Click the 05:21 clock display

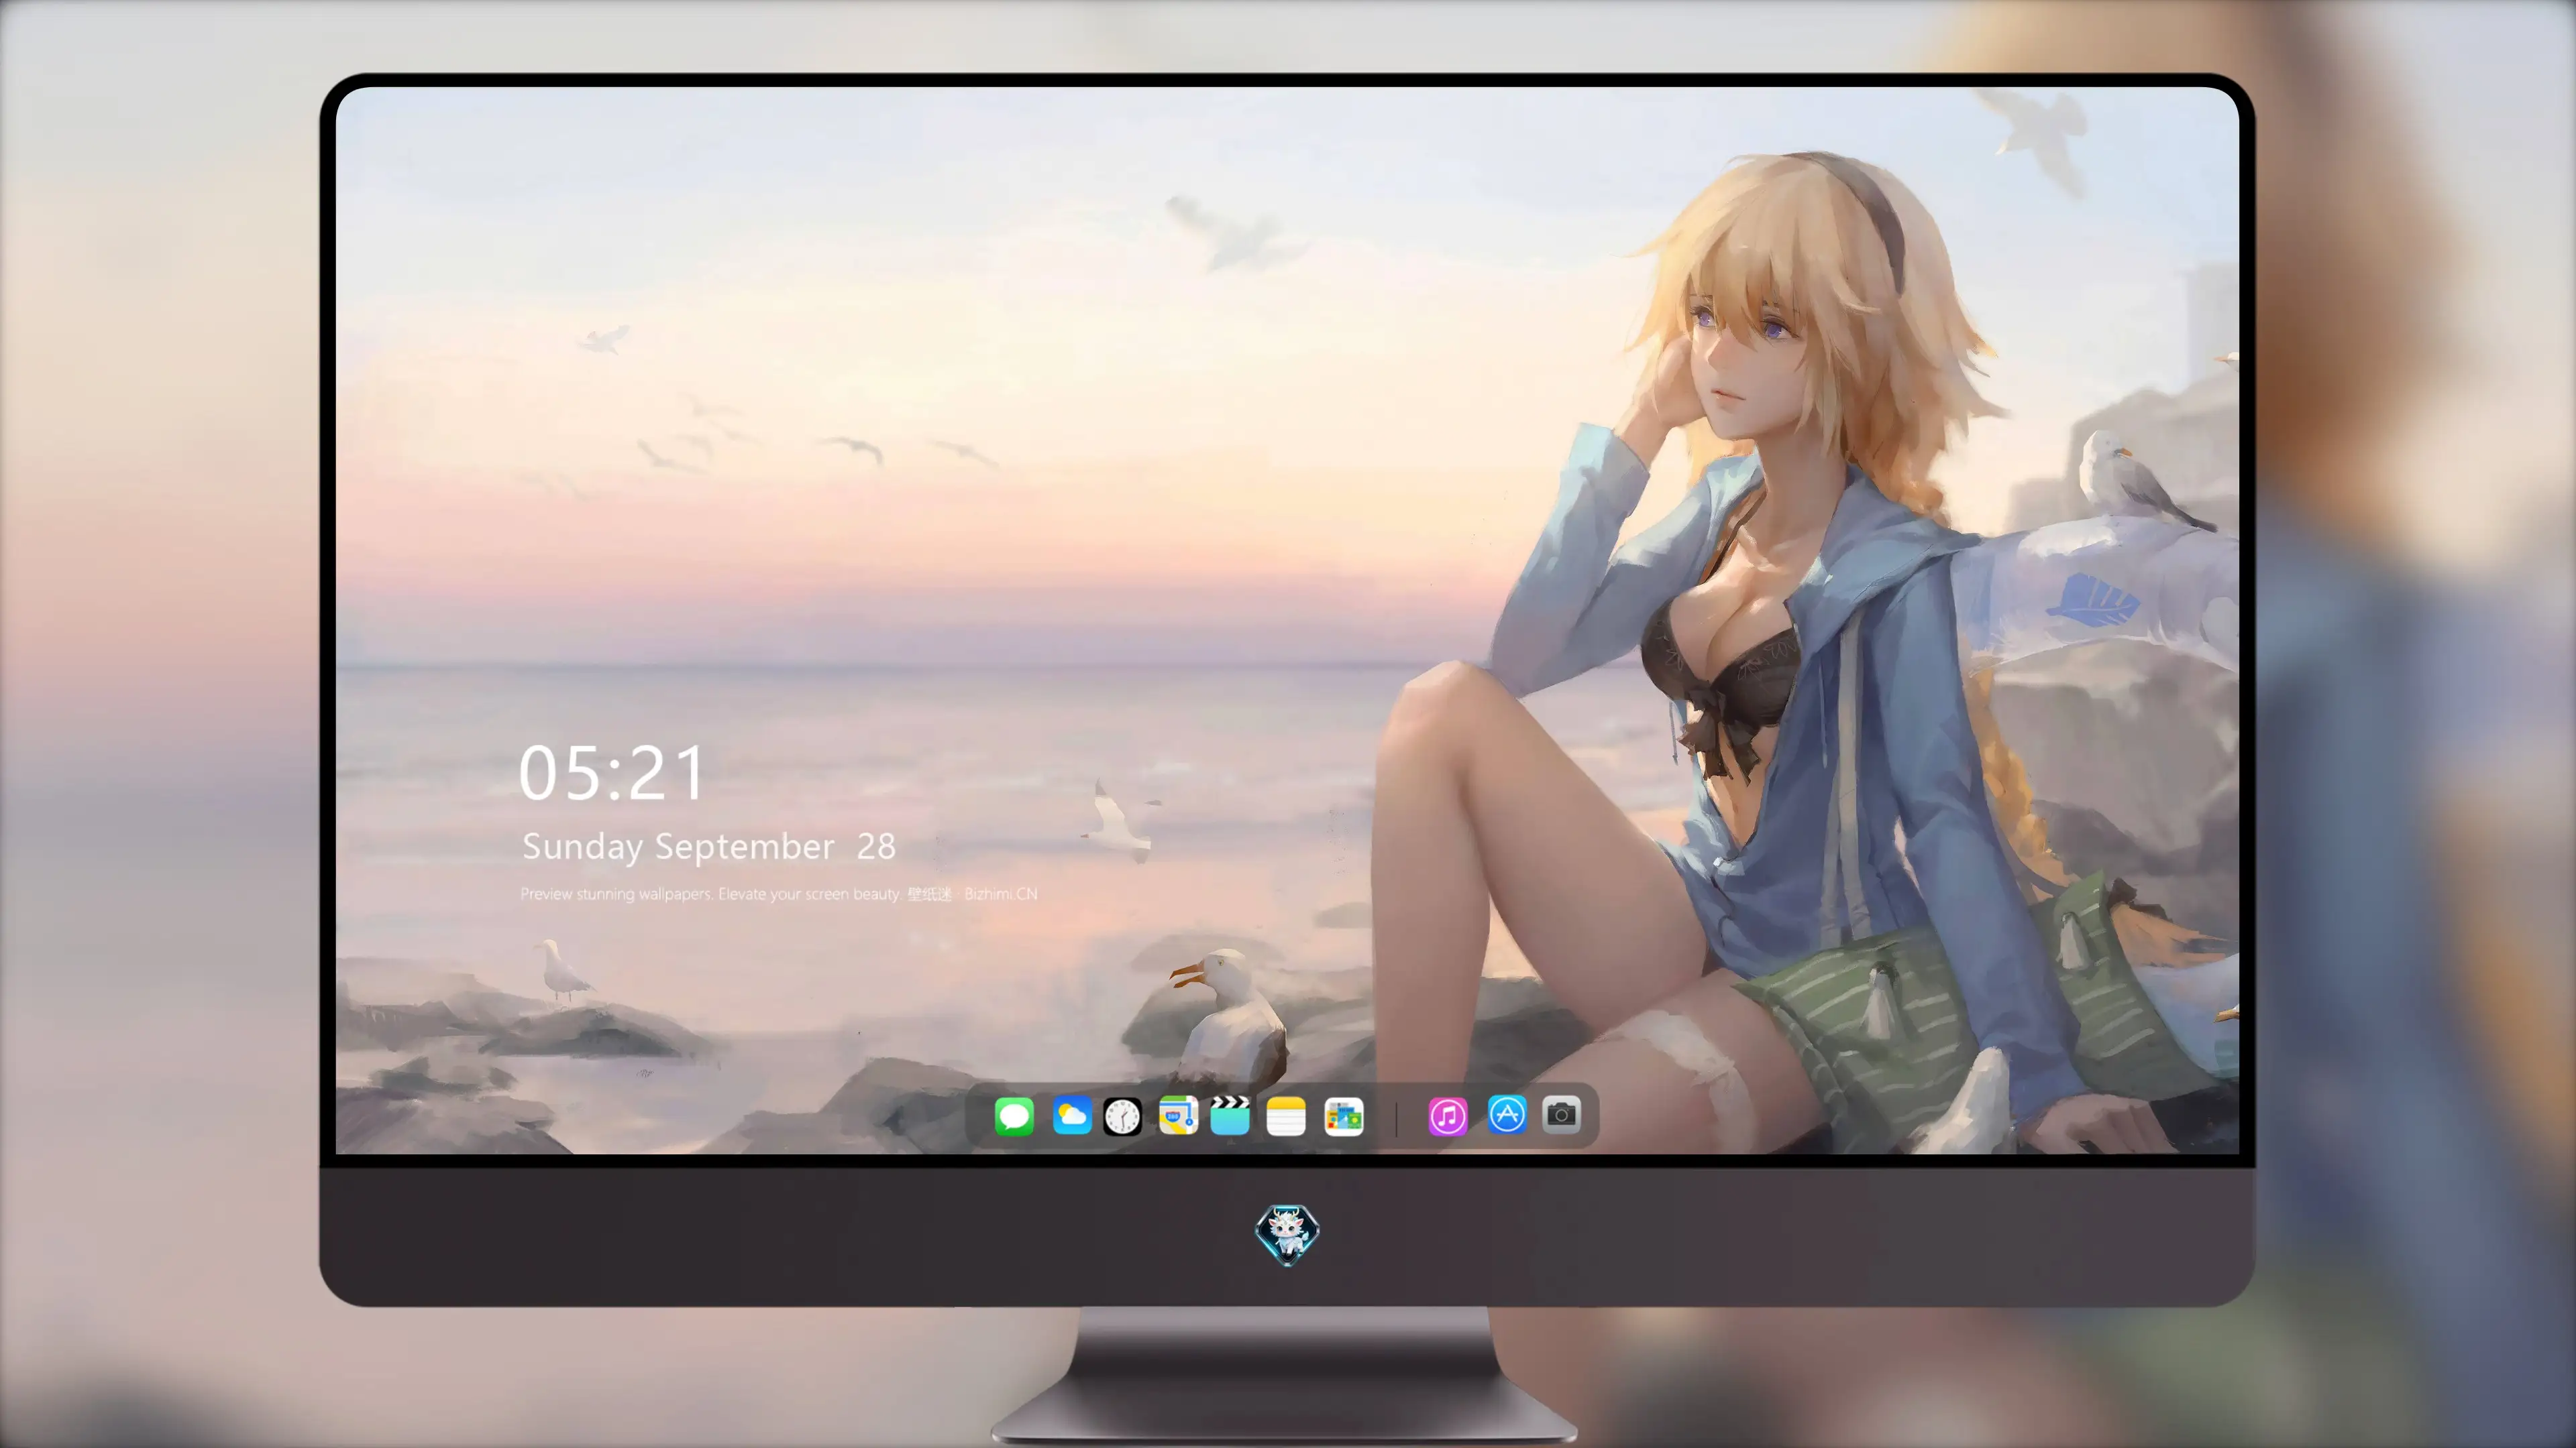(612, 774)
